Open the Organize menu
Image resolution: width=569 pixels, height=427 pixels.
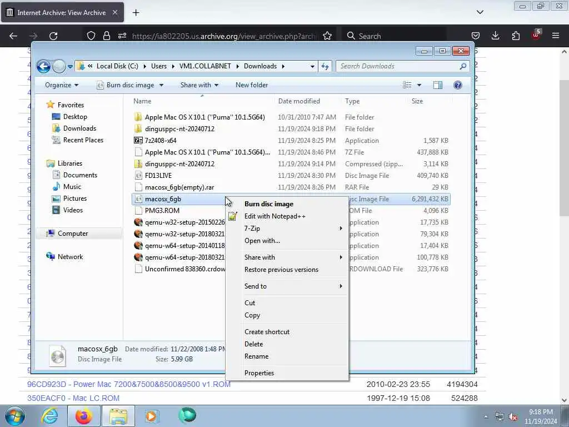(x=62, y=85)
